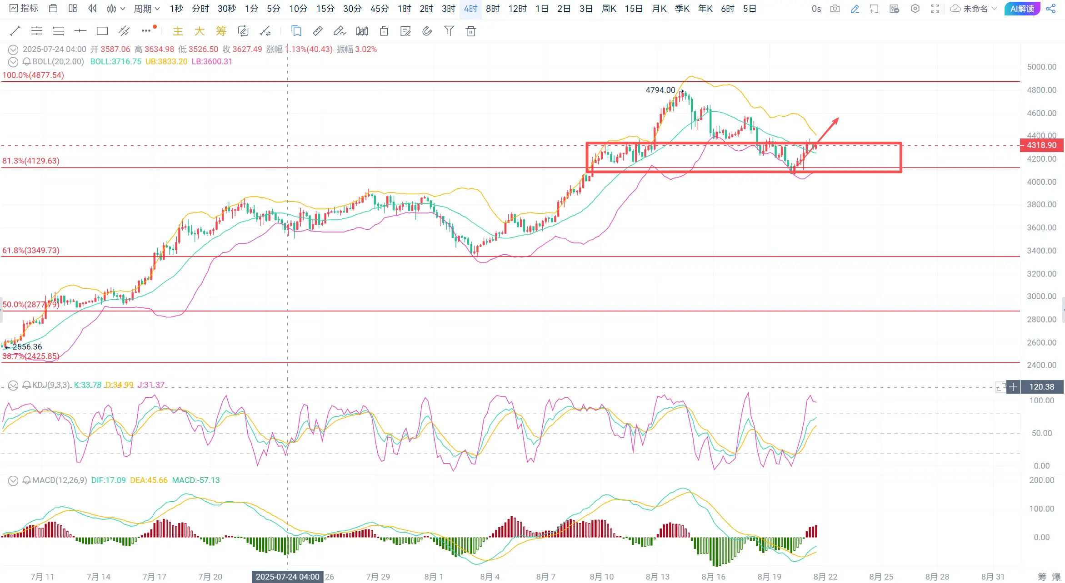1065x583 pixels.
Task: Expand the 未命名 layout dropdown
Action: point(974,8)
